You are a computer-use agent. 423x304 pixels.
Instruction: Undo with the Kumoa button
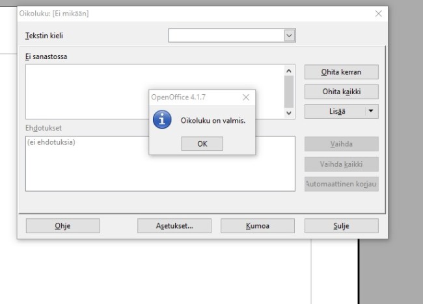[257, 226]
